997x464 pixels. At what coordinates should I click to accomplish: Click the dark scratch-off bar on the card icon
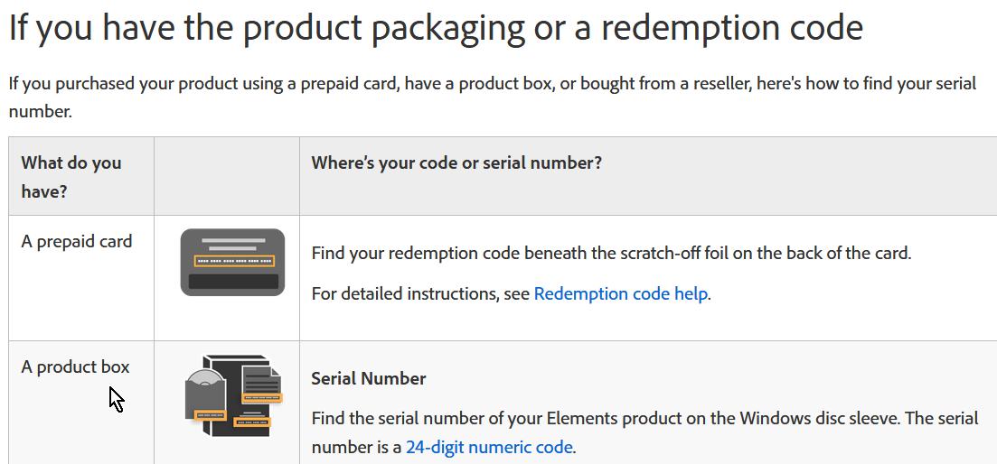click(x=232, y=282)
